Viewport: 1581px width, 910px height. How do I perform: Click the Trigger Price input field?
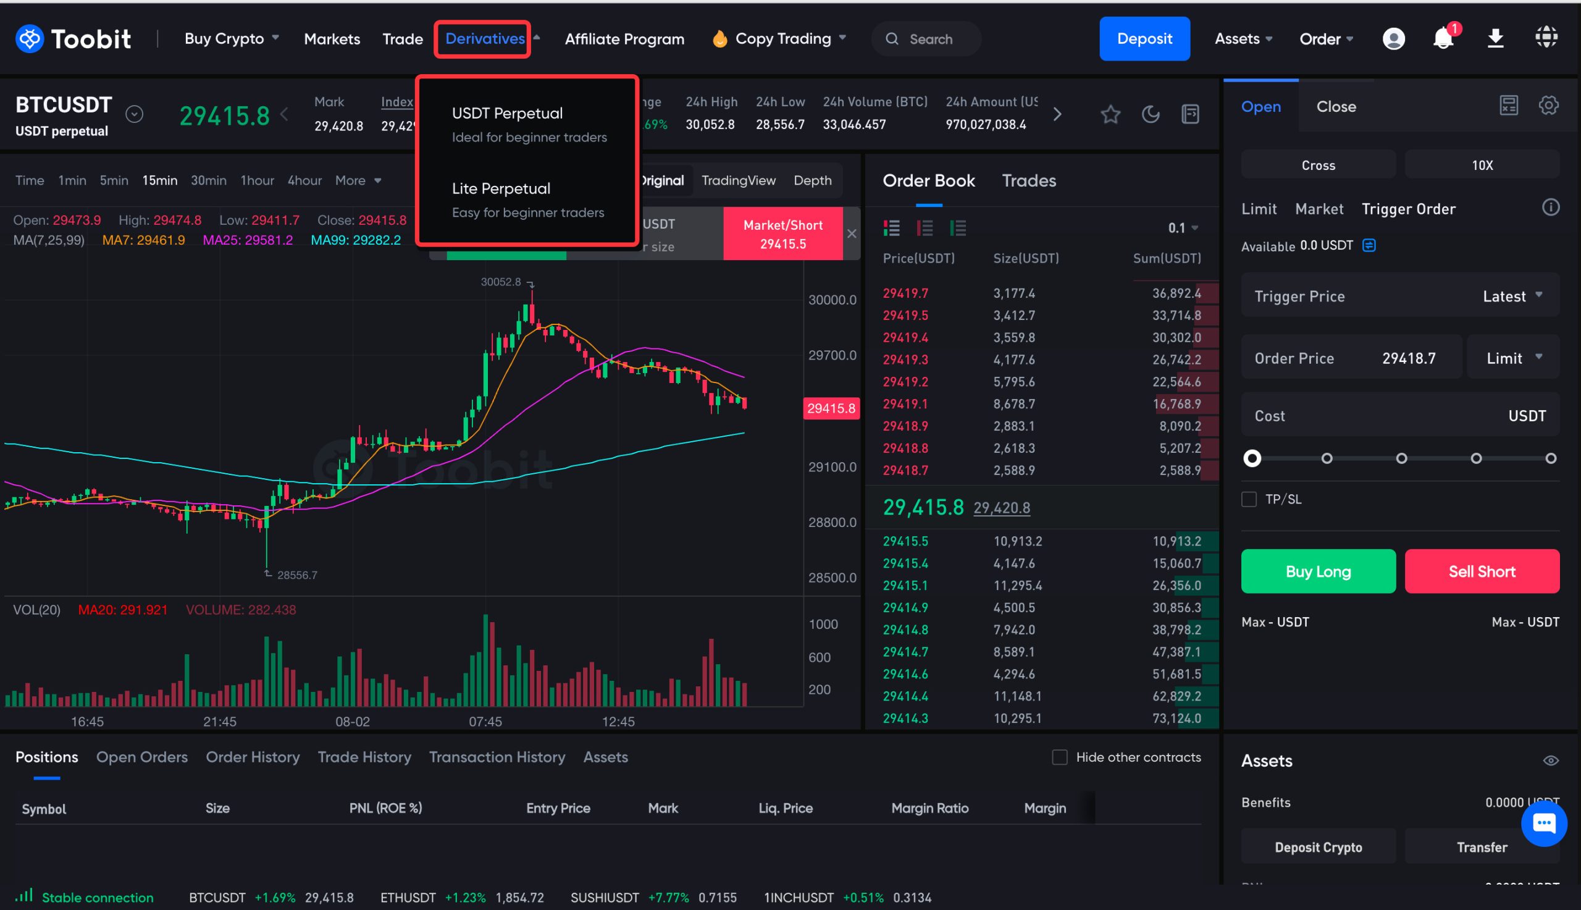(x=1400, y=296)
